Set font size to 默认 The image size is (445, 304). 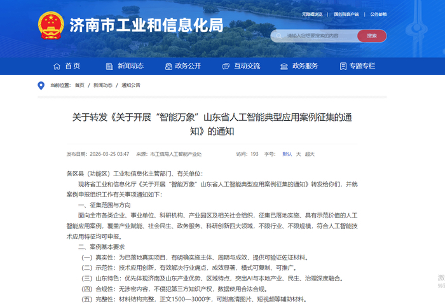tap(287, 154)
